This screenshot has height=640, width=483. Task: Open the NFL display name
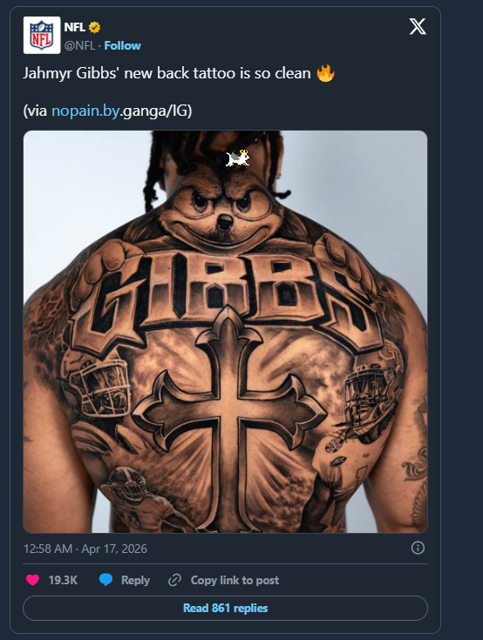[x=74, y=27]
